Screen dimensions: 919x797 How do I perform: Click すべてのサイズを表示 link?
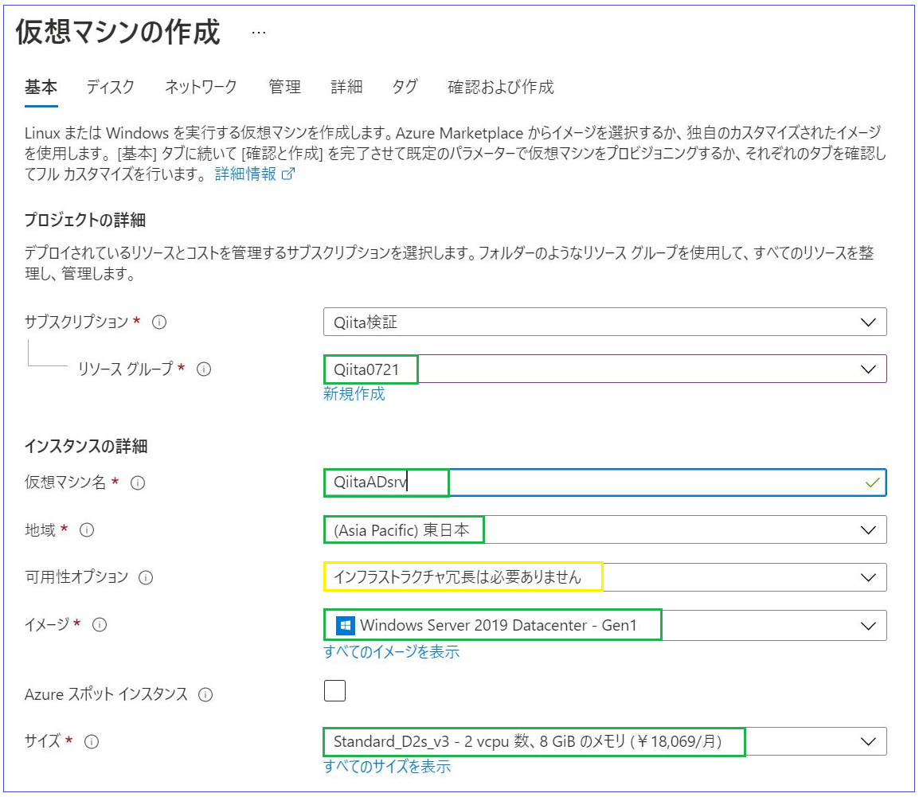387,767
